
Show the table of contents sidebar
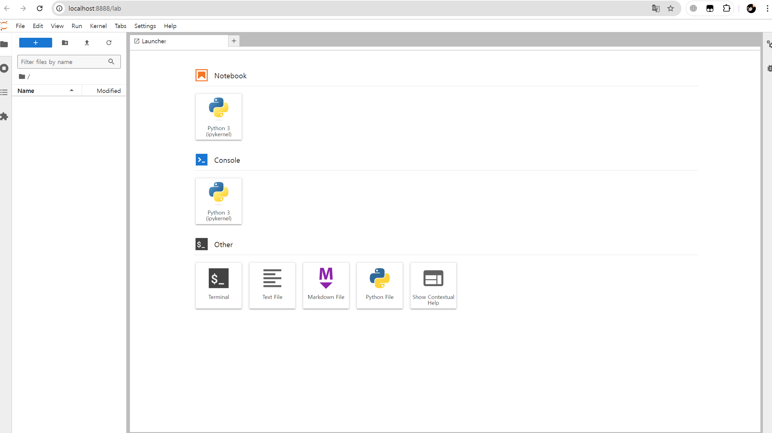pyautogui.click(x=4, y=92)
